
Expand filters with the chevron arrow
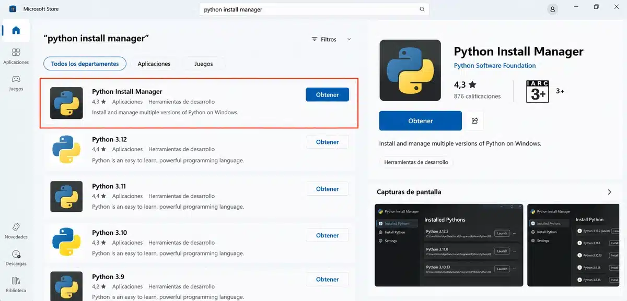point(349,40)
